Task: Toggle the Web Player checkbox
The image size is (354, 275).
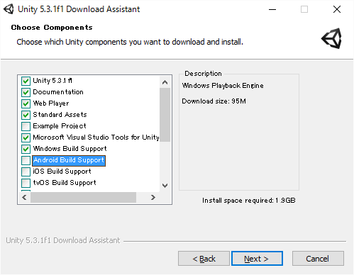Action: (x=26, y=103)
